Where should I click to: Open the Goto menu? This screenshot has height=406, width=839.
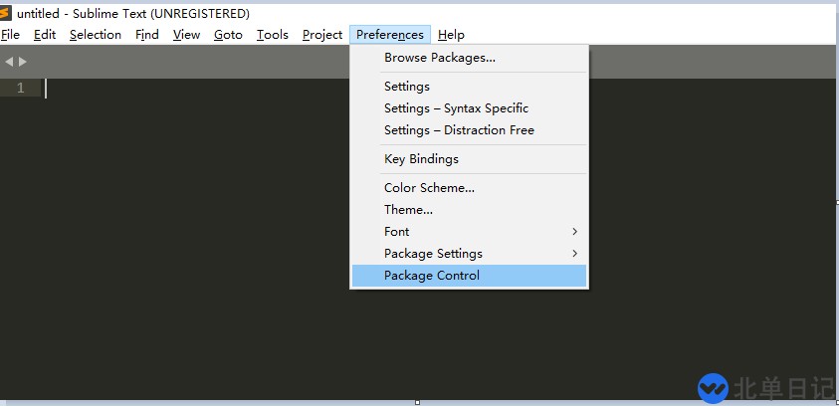[228, 35]
